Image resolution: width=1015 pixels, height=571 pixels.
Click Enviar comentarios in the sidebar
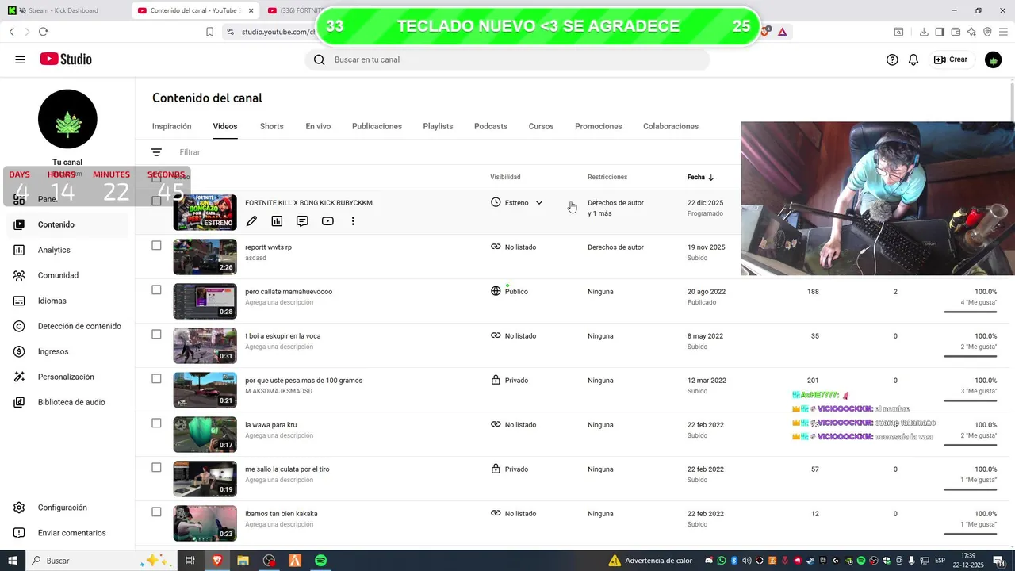(x=67, y=533)
